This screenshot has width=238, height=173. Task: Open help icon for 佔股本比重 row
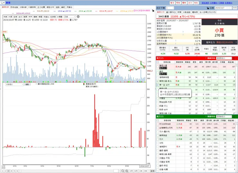176,41
